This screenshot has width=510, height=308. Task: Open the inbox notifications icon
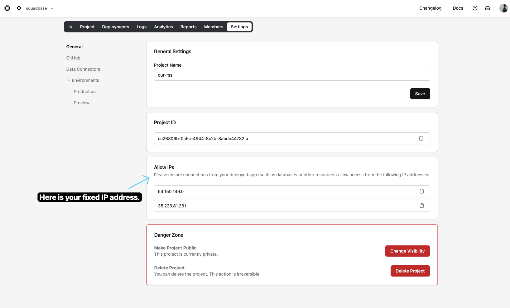click(487, 8)
